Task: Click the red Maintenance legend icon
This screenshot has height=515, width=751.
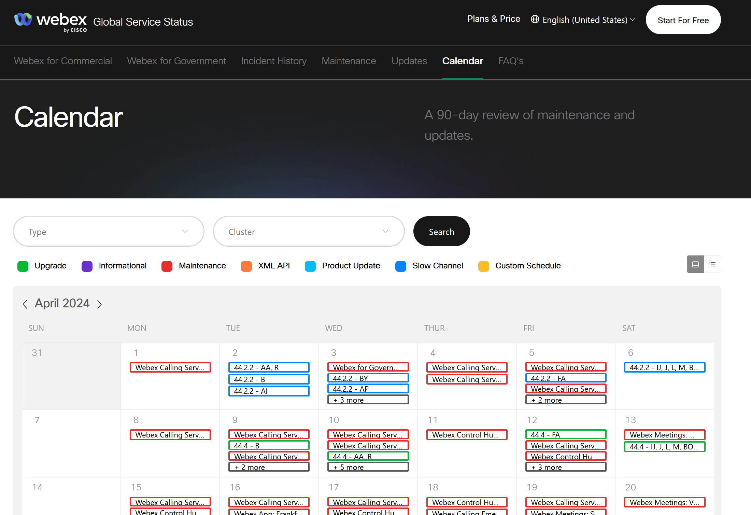Action: (167, 266)
